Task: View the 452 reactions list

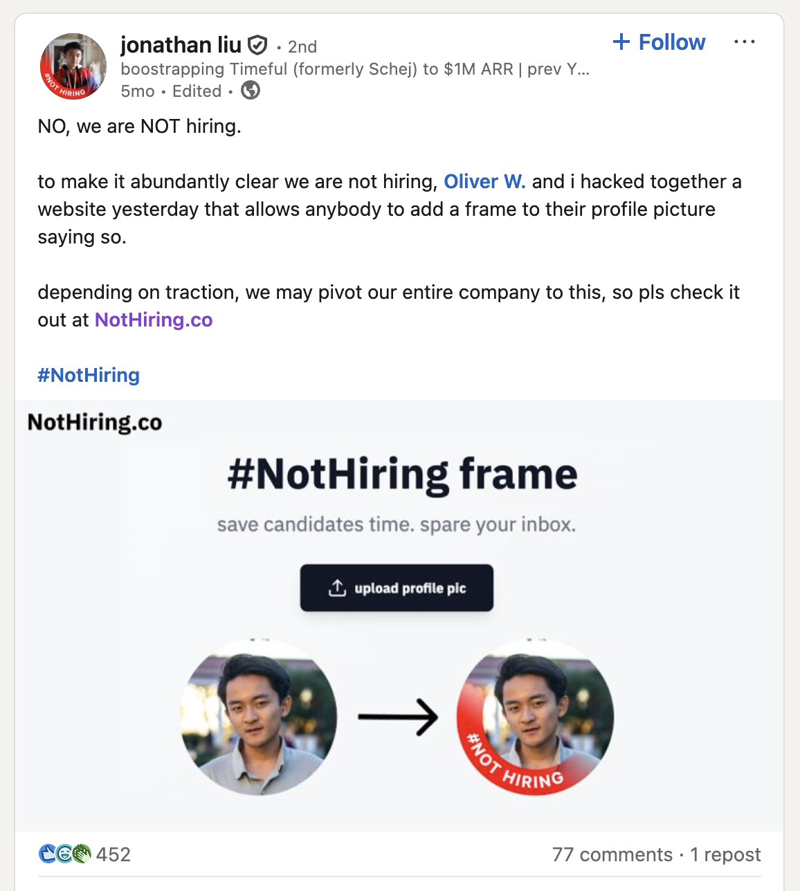Action: tap(113, 855)
